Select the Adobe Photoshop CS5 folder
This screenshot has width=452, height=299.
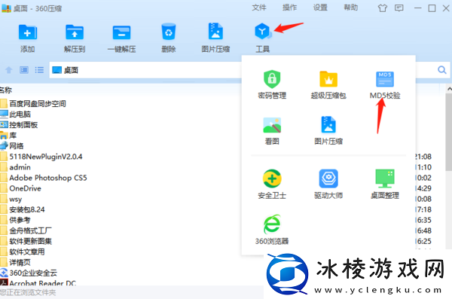pyautogui.click(x=44, y=178)
